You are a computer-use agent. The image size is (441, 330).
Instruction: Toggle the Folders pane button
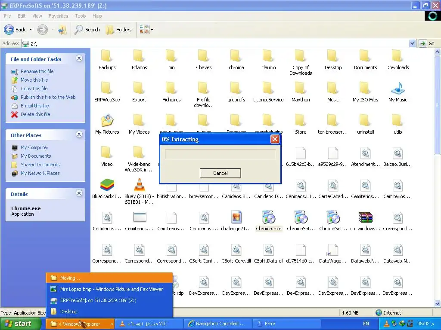119,30
